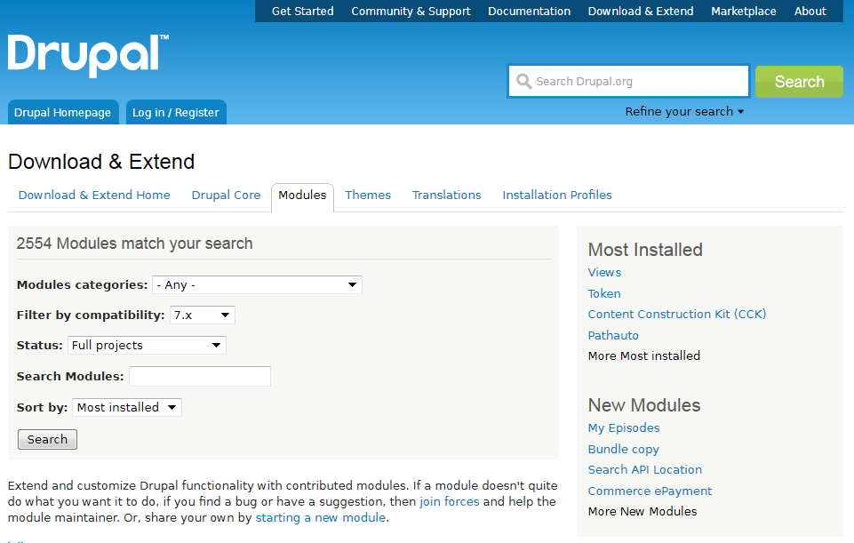Screen dimensions: 854x543
Task: Go to Documentation in top navigation
Action: (530, 11)
